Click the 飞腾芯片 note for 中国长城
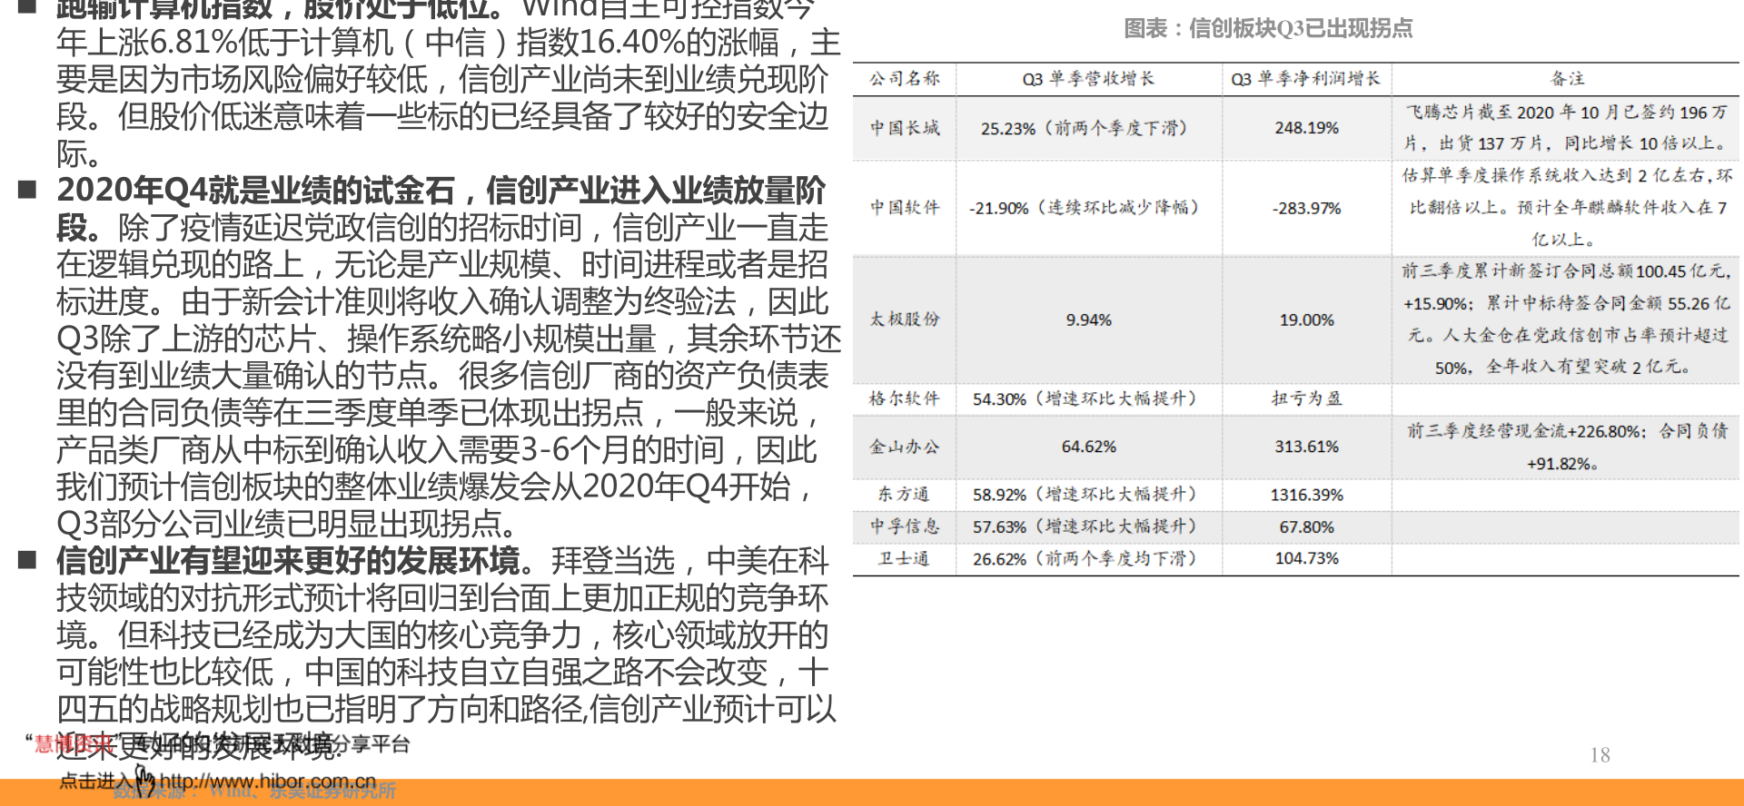 click(x=1566, y=128)
